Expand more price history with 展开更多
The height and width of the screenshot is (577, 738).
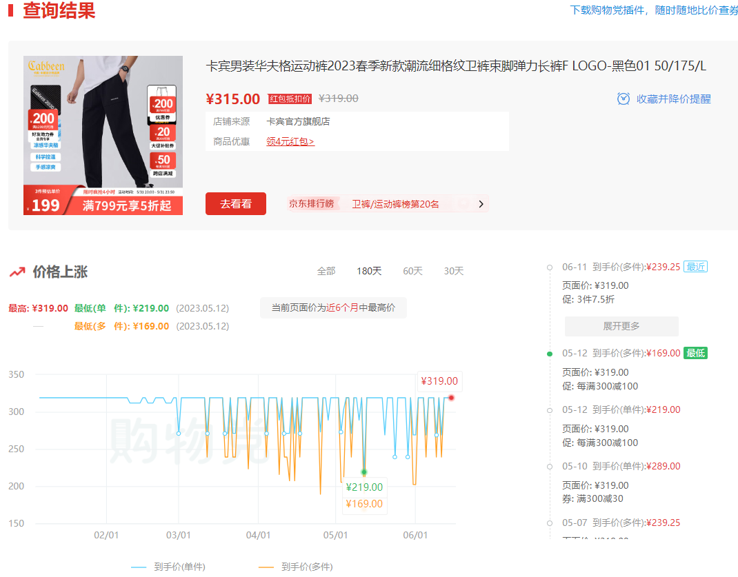(x=621, y=326)
